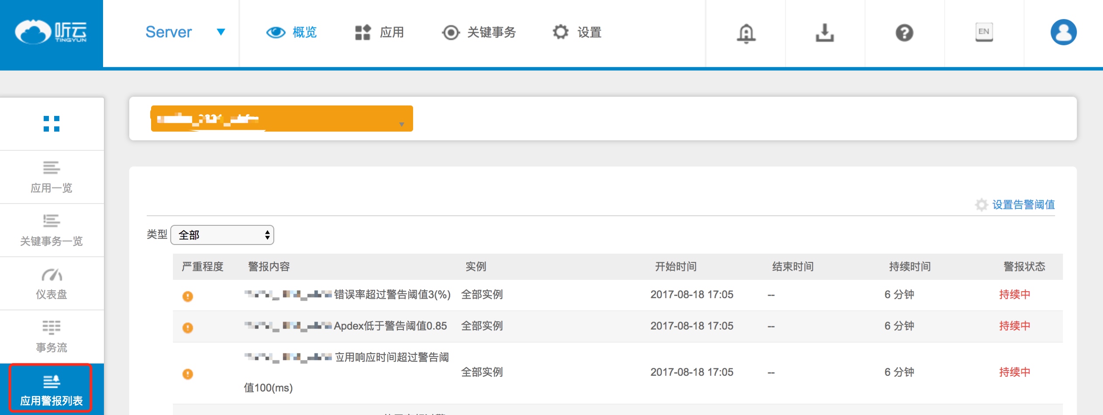Viewport: 1103px width, 415px height.
Task: Click the gear icon beside 设置告警阈值
Action: [x=981, y=204]
